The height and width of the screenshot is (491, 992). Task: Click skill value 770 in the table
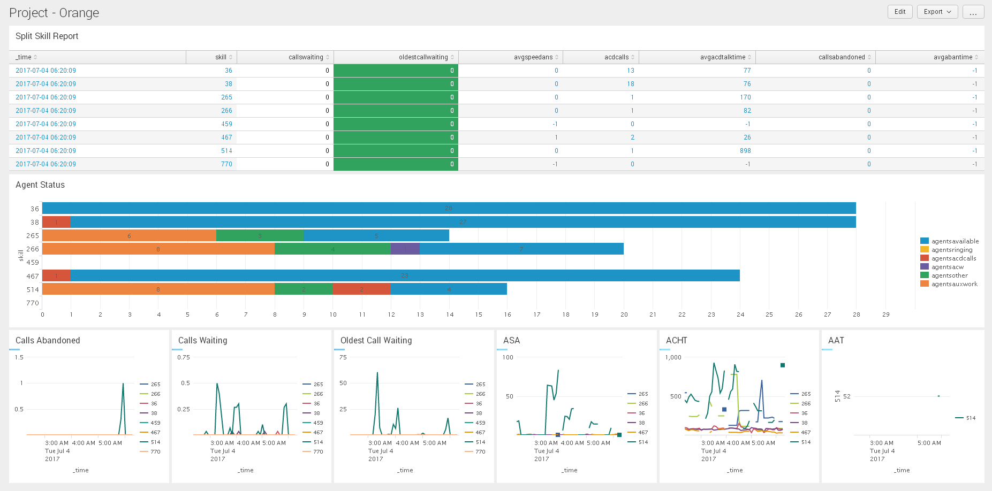(226, 164)
